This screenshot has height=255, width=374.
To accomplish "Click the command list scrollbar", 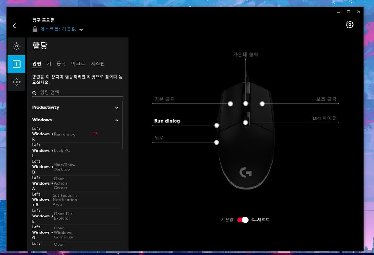I will (x=123, y=125).
